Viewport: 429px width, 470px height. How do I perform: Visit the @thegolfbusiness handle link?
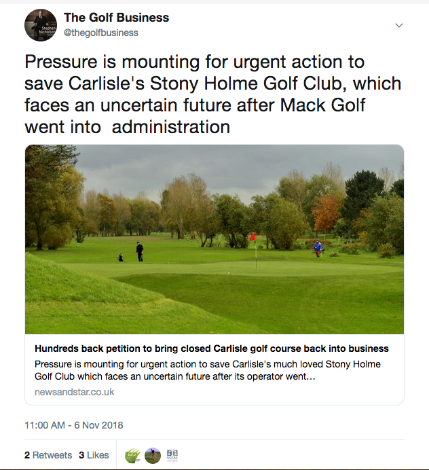point(100,33)
